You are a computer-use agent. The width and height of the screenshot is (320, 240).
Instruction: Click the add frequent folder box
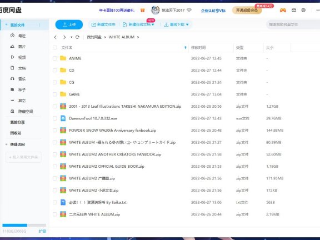pyautogui.click(x=23, y=157)
